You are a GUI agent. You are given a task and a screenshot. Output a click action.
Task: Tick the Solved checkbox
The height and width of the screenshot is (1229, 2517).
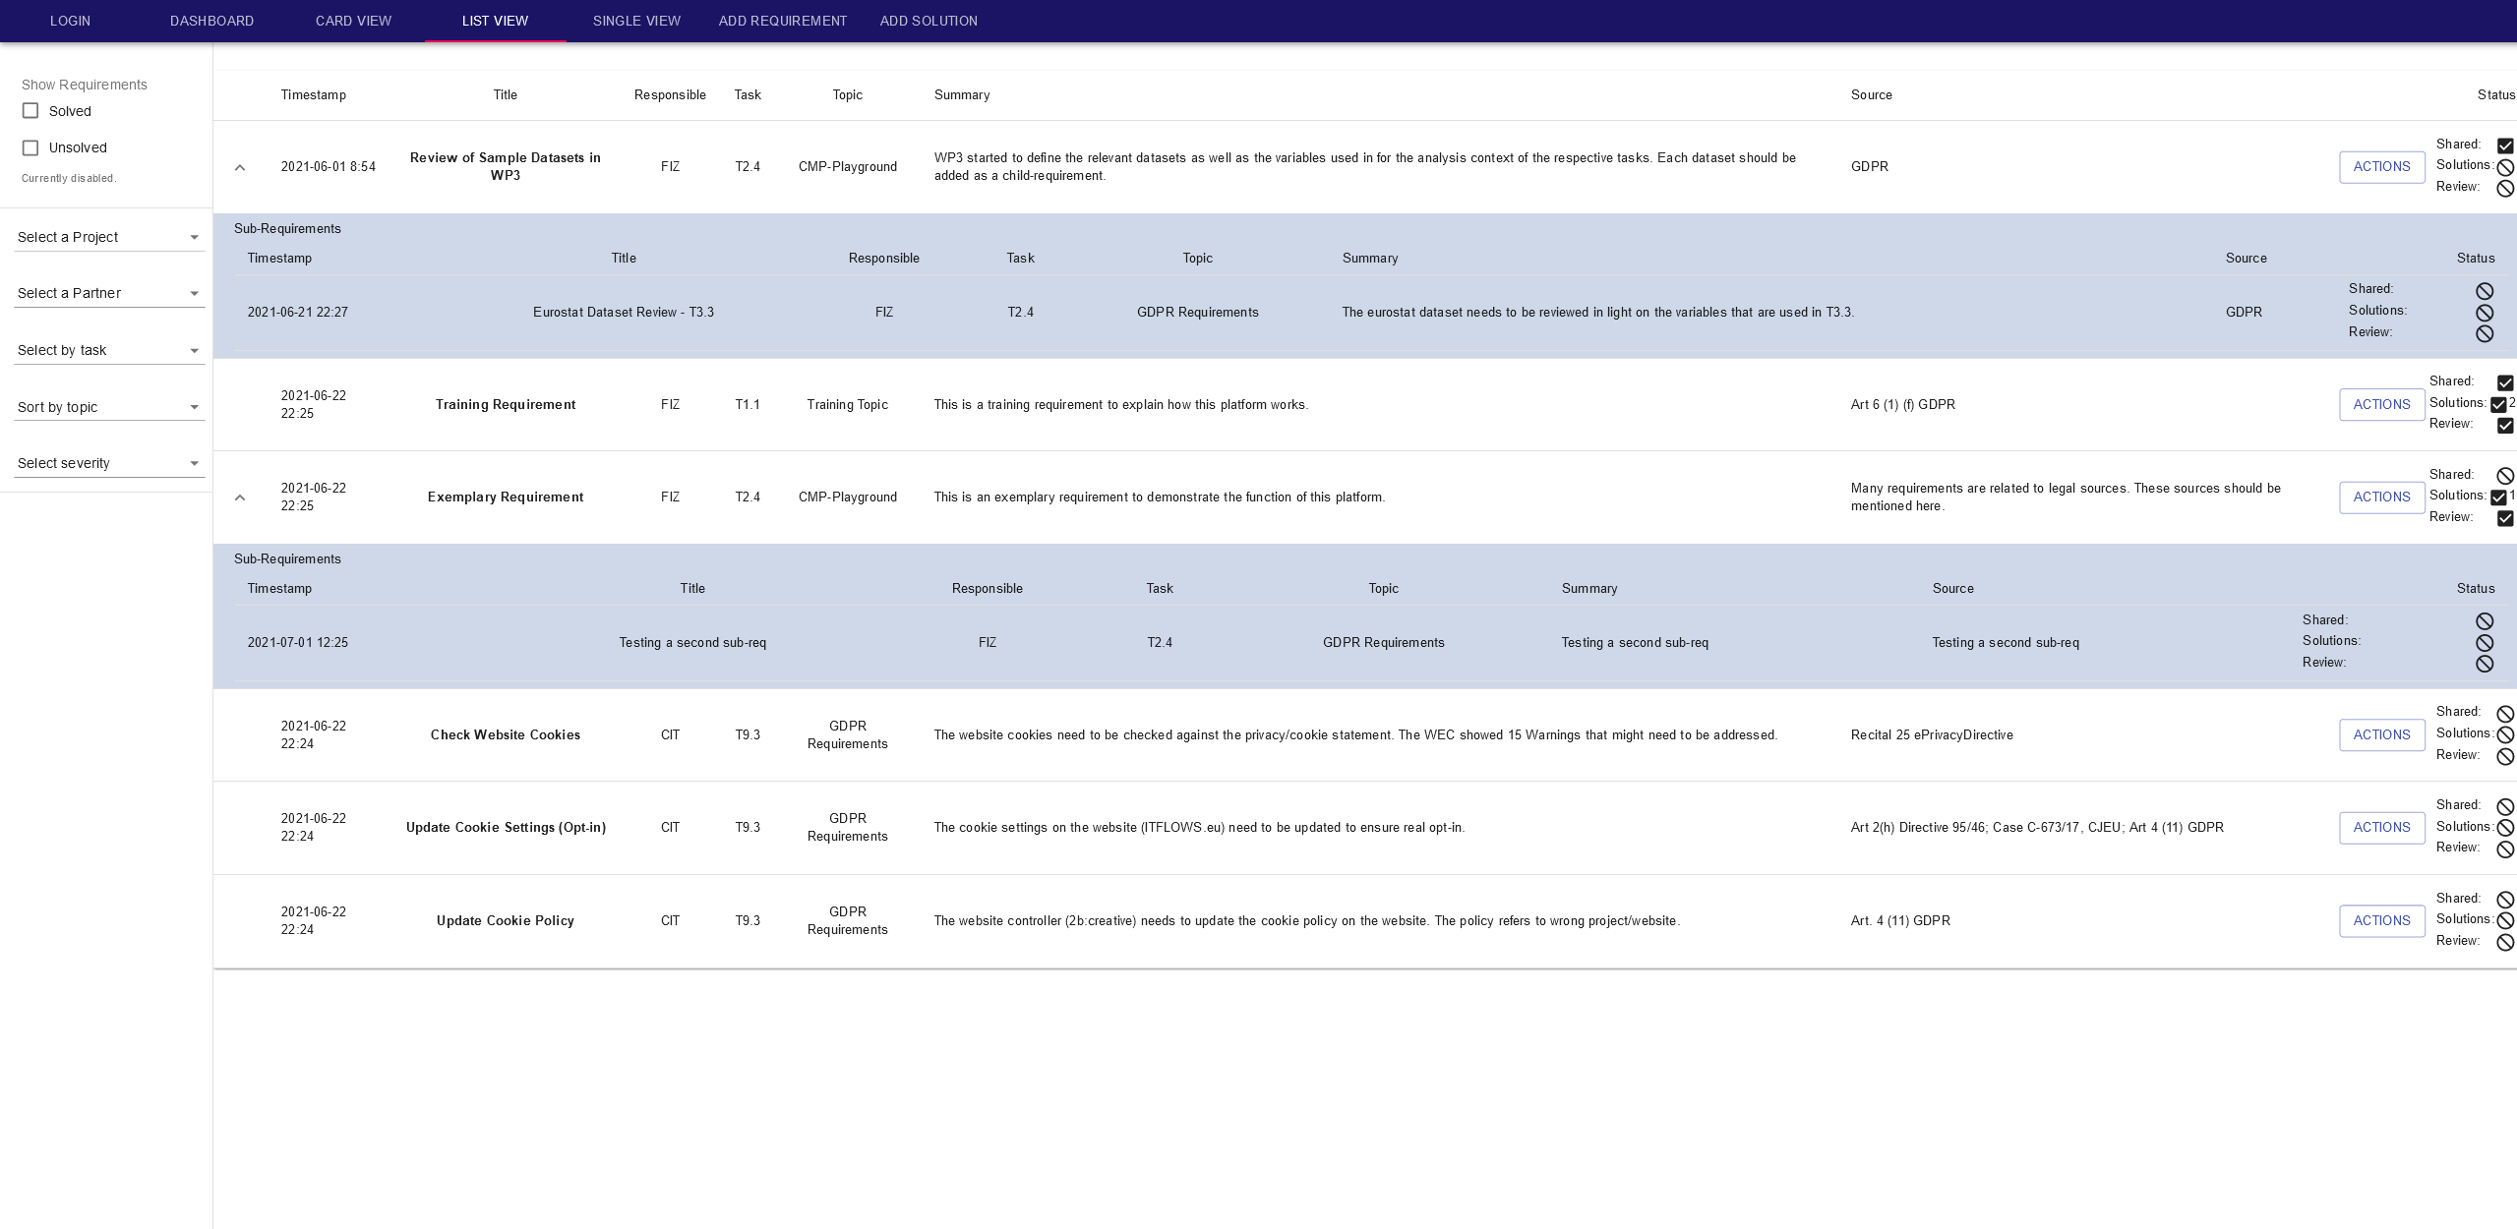[30, 111]
